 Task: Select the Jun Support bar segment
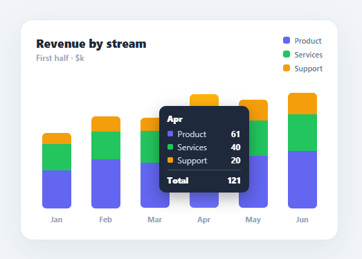[302, 103]
